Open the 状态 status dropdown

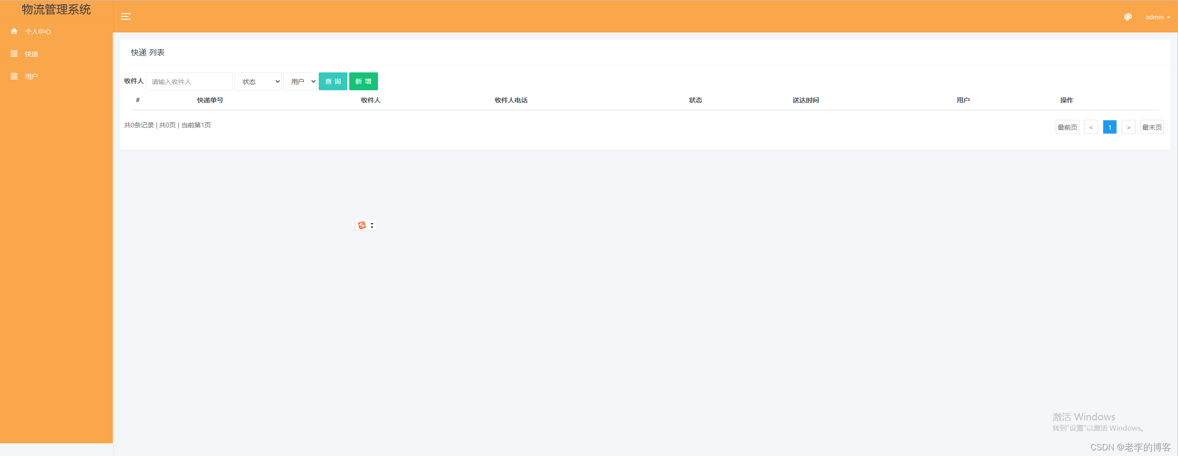[258, 81]
